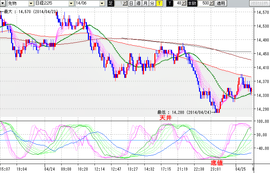Click the black 本数 label
Viewport: 270px width, 173px height.
(191, 3)
